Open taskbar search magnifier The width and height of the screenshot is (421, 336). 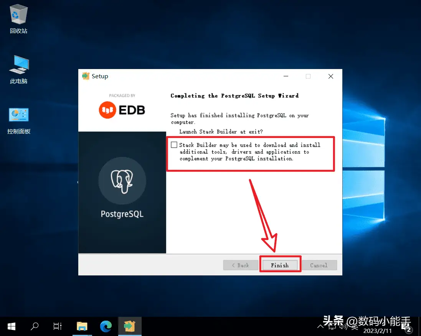35,326
